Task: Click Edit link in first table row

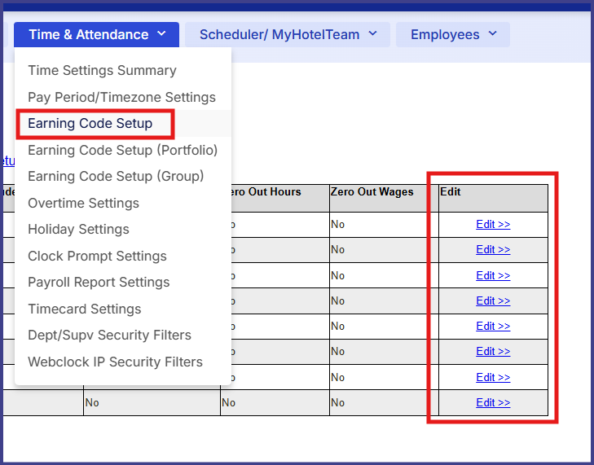Action: coord(493,225)
